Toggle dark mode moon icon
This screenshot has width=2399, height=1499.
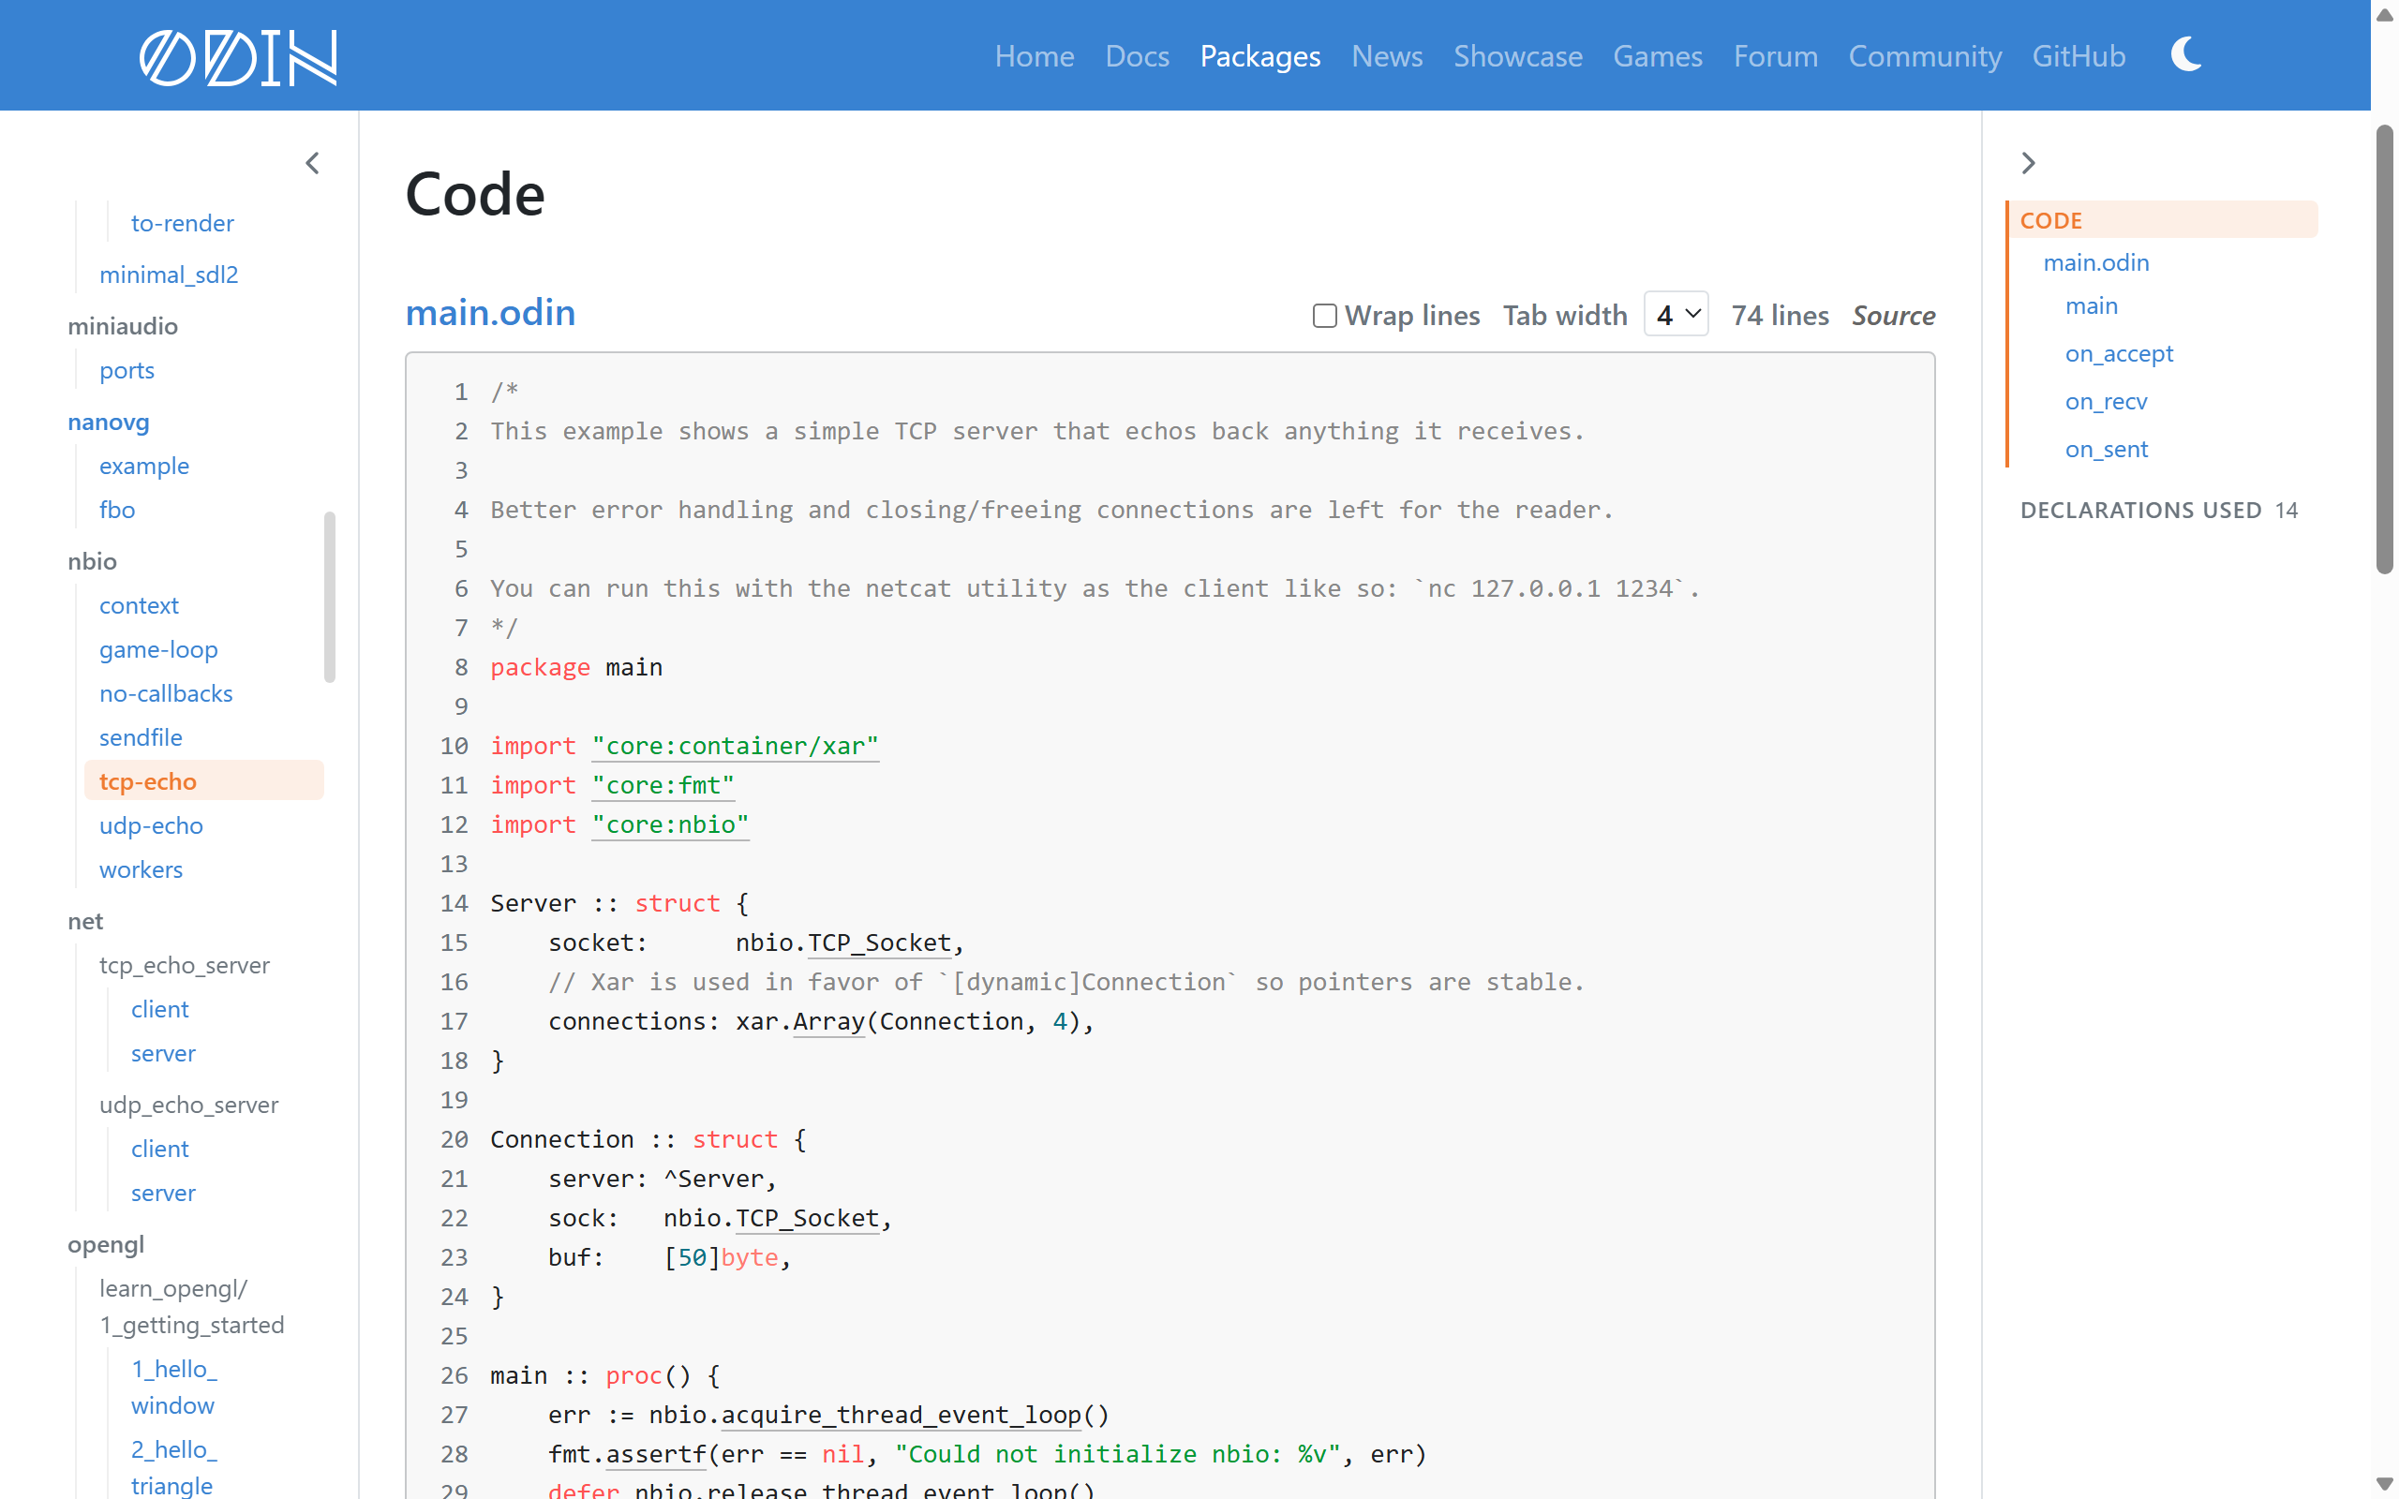[2186, 54]
